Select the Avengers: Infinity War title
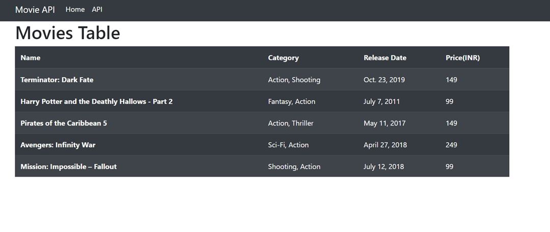 click(58, 145)
